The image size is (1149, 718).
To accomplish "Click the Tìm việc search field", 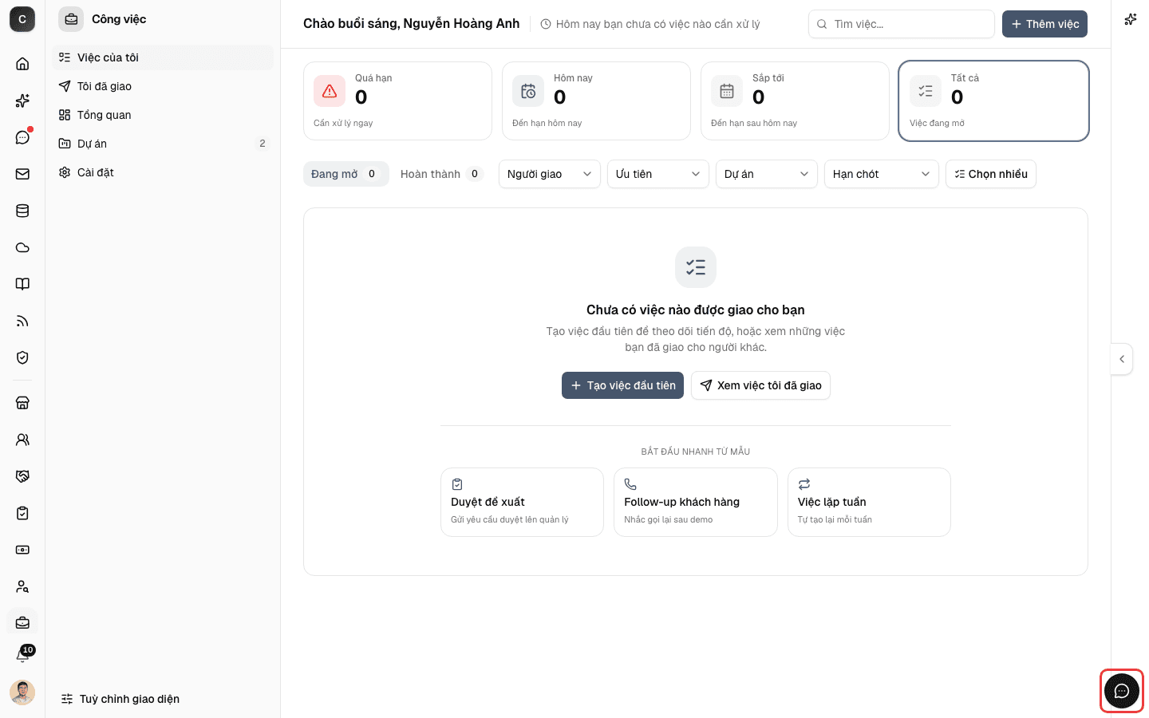I will [x=902, y=24].
